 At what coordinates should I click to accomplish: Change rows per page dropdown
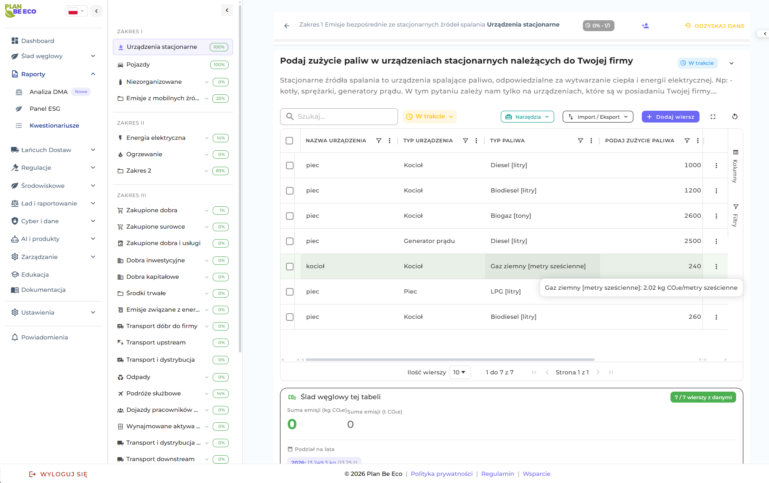[x=459, y=372]
